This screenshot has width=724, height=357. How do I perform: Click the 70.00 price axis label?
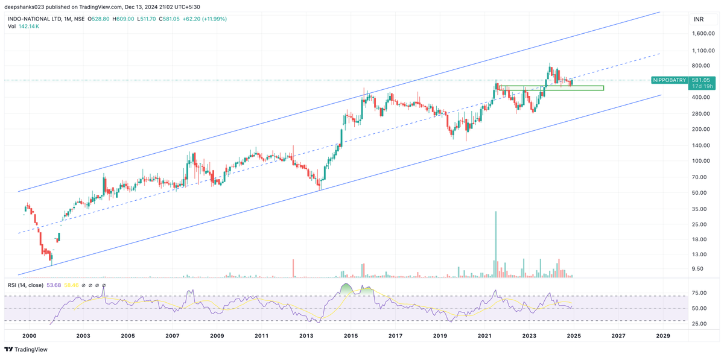(x=699, y=177)
